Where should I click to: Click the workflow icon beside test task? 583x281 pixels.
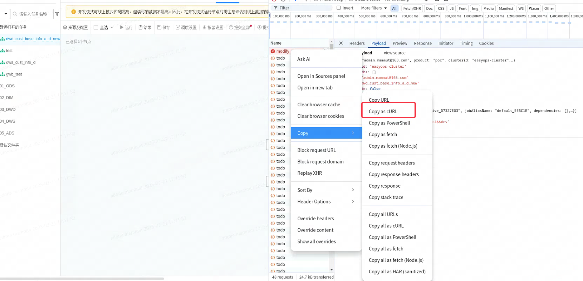pos(2,51)
